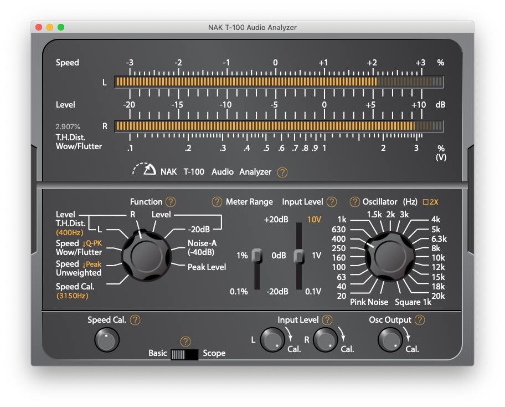This screenshot has width=505, height=407.
Task: Choose the 3k oscillator frequency
Action: point(404,215)
